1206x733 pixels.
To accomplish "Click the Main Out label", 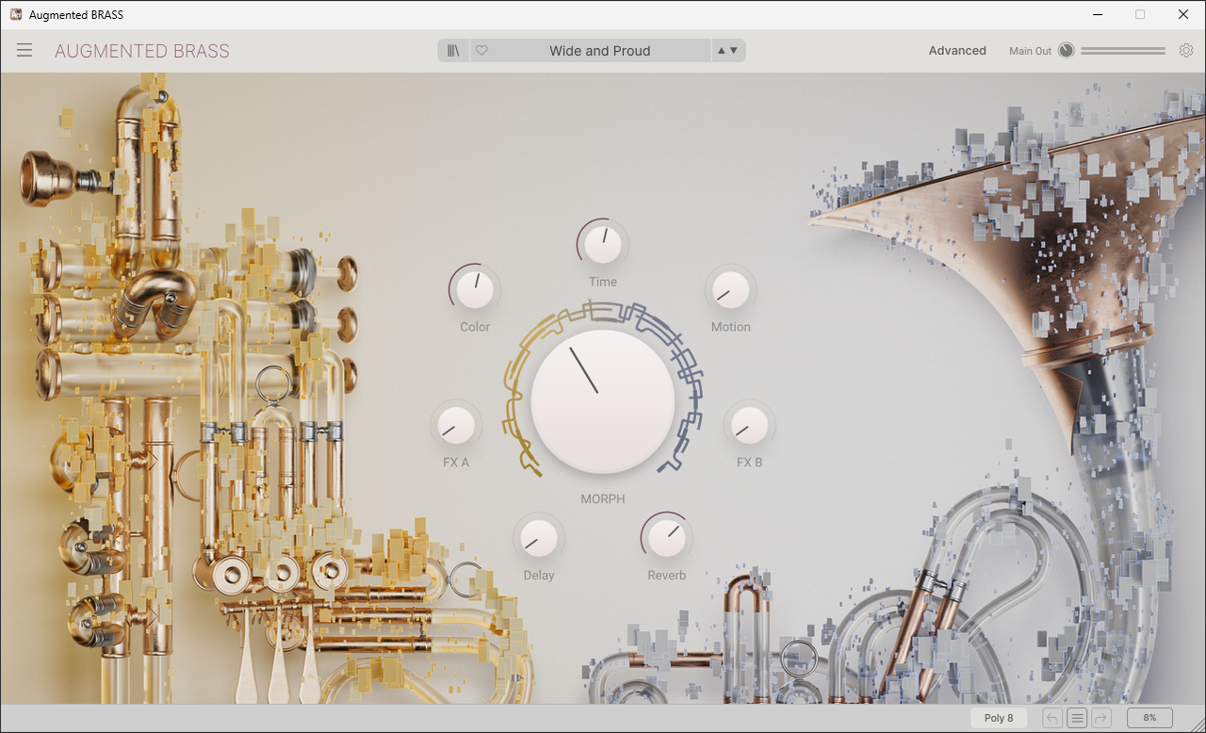I will pyautogui.click(x=1030, y=51).
